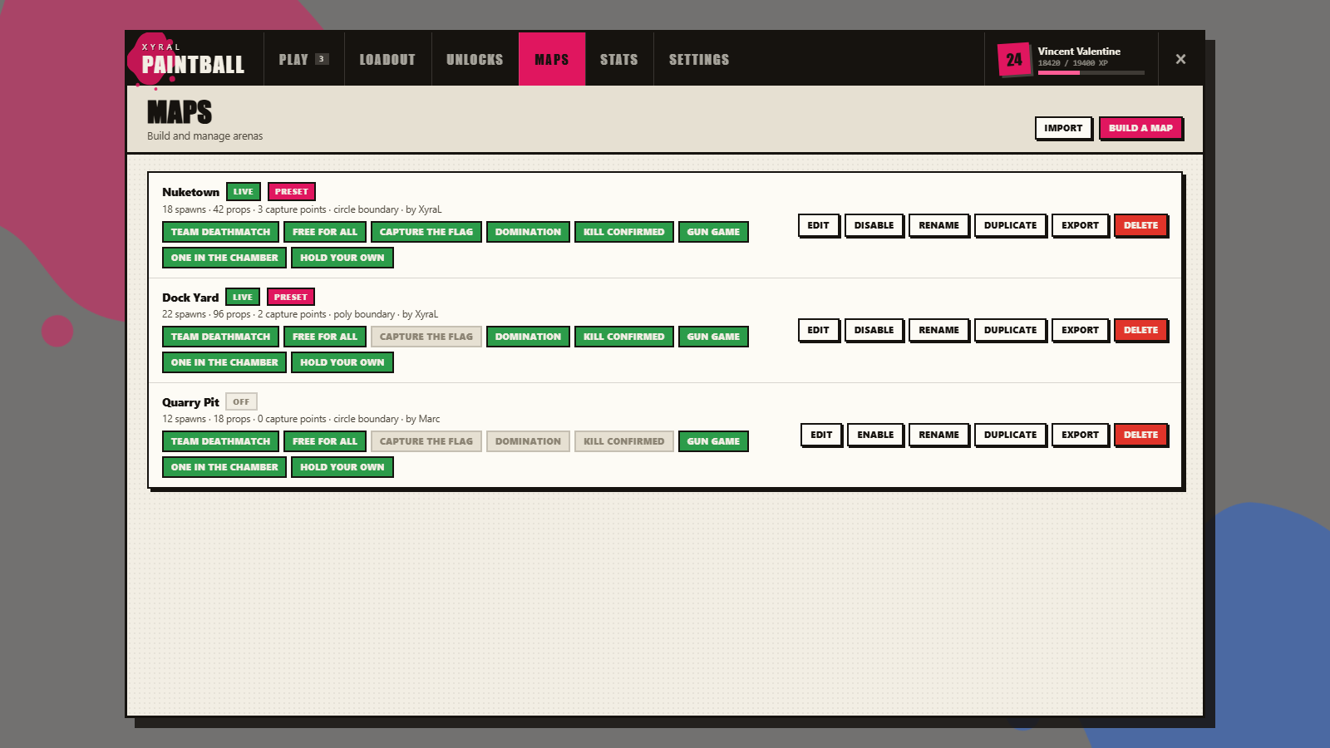Toggle Hold Your Own for Dock Yard

tap(342, 362)
